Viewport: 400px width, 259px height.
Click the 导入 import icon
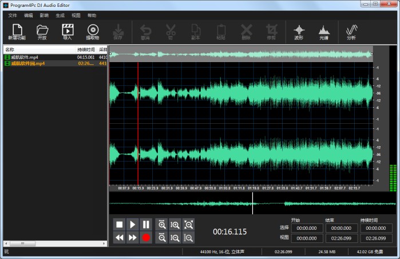[68, 31]
